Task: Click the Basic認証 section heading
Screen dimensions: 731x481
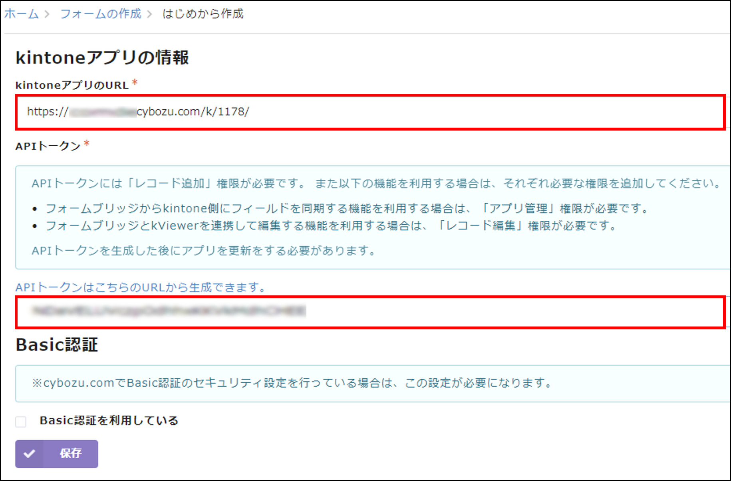Action: point(57,345)
